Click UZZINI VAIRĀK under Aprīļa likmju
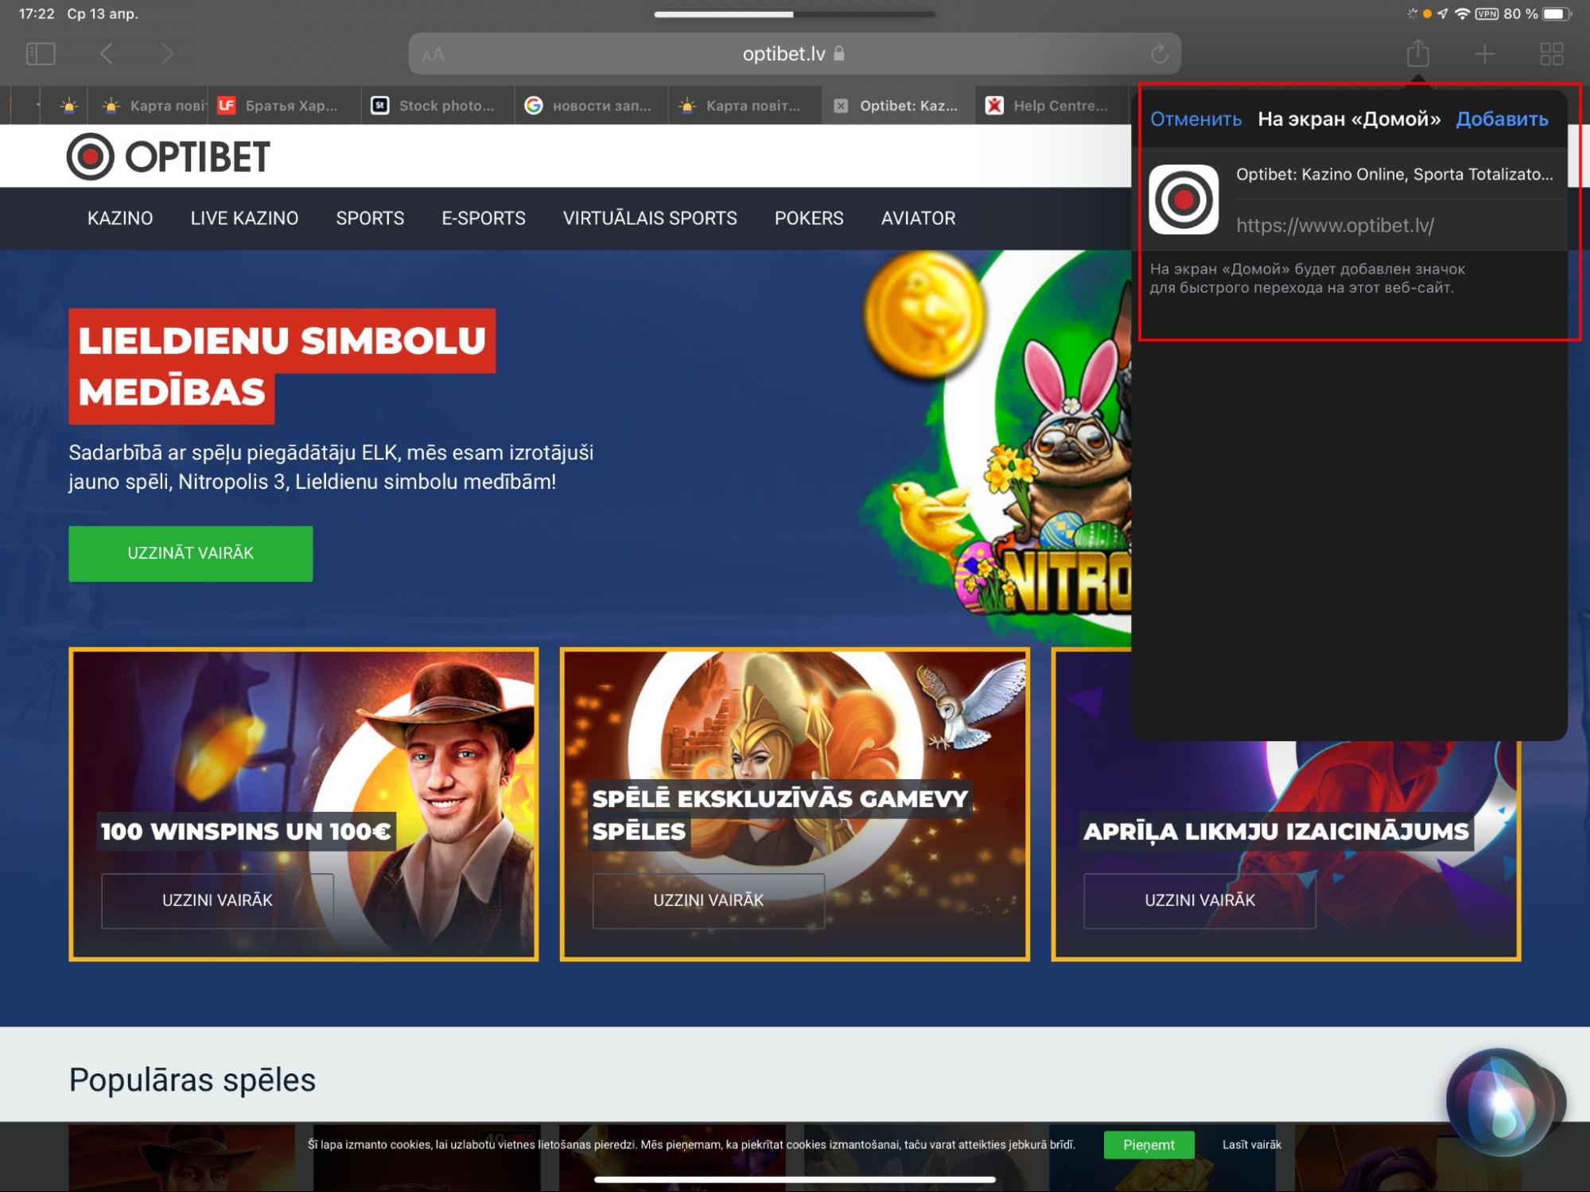 pyautogui.click(x=1199, y=900)
